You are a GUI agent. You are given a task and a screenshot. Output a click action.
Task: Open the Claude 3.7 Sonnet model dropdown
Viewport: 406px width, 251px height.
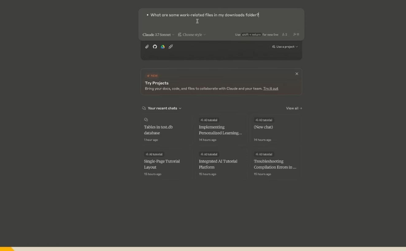(158, 34)
